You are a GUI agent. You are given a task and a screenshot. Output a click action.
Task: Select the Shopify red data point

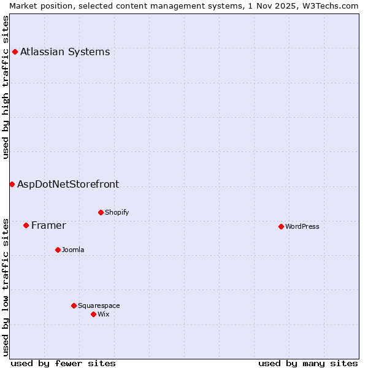(101, 212)
